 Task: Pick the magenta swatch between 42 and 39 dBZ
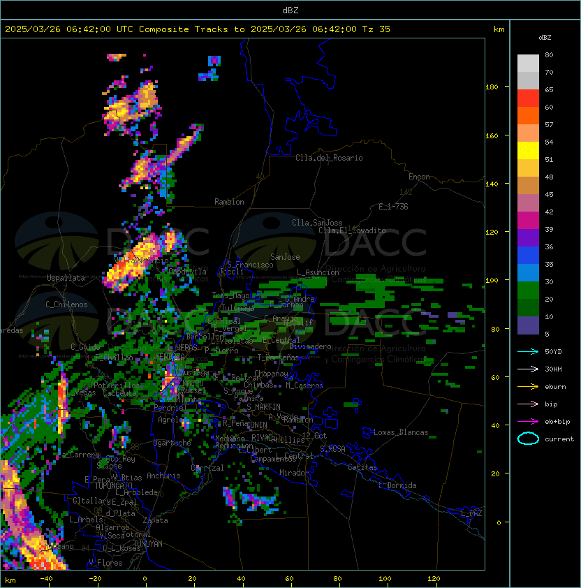[528, 221]
